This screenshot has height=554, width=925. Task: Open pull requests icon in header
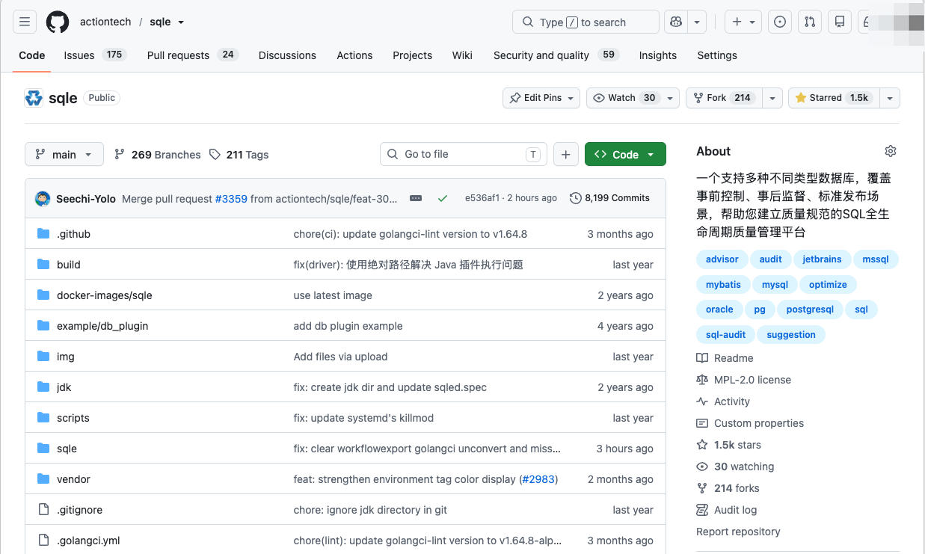click(x=810, y=22)
